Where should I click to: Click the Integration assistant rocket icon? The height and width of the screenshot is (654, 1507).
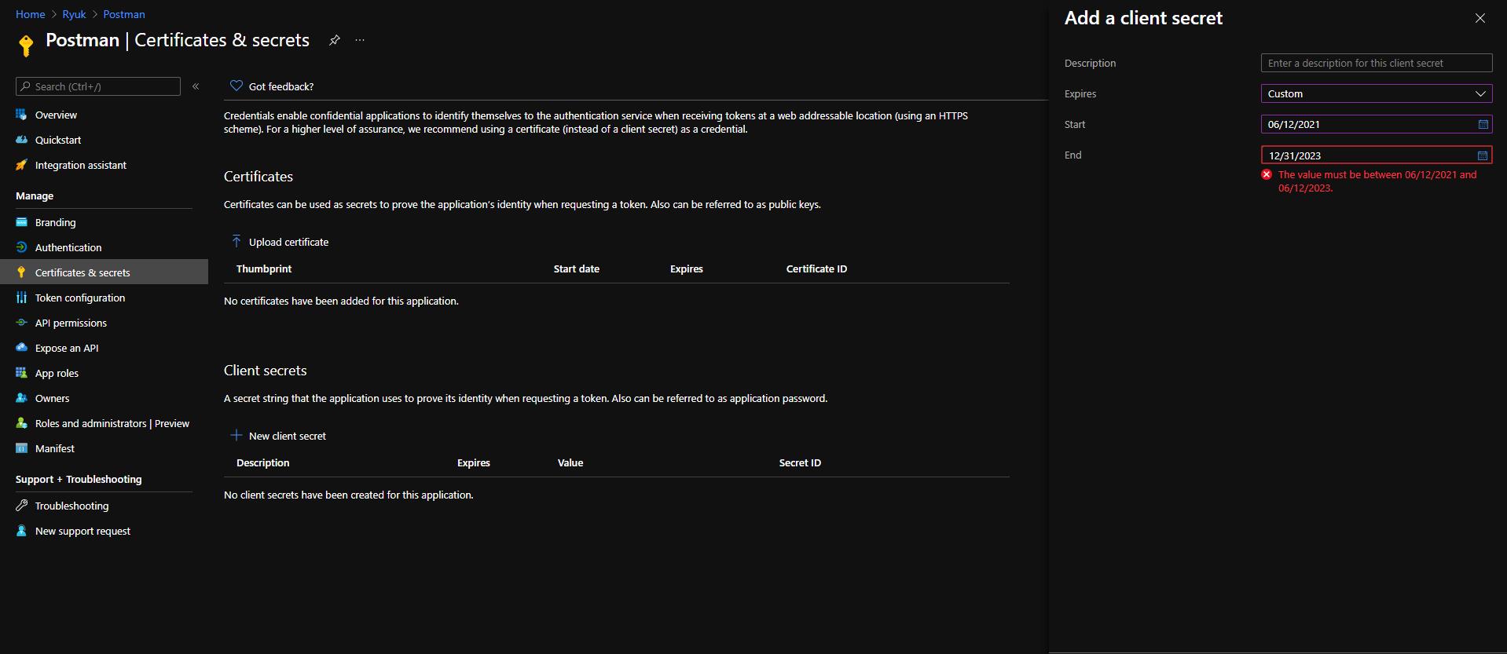[21, 165]
